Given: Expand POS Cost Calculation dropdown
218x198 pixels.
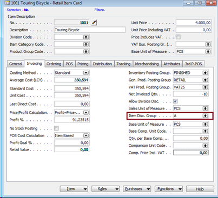Looking at the screenshot, I should click(86, 135).
